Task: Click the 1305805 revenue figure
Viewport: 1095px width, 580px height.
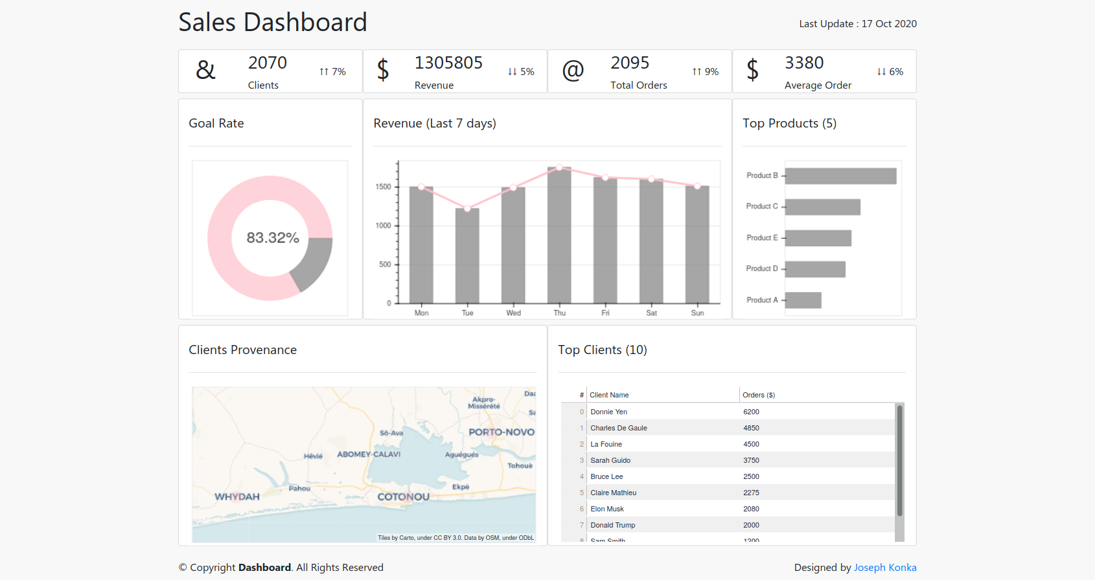Action: (448, 63)
